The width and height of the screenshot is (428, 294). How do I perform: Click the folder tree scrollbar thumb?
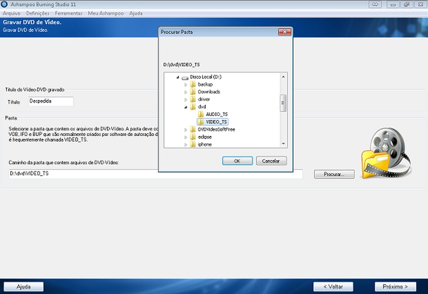[283, 103]
